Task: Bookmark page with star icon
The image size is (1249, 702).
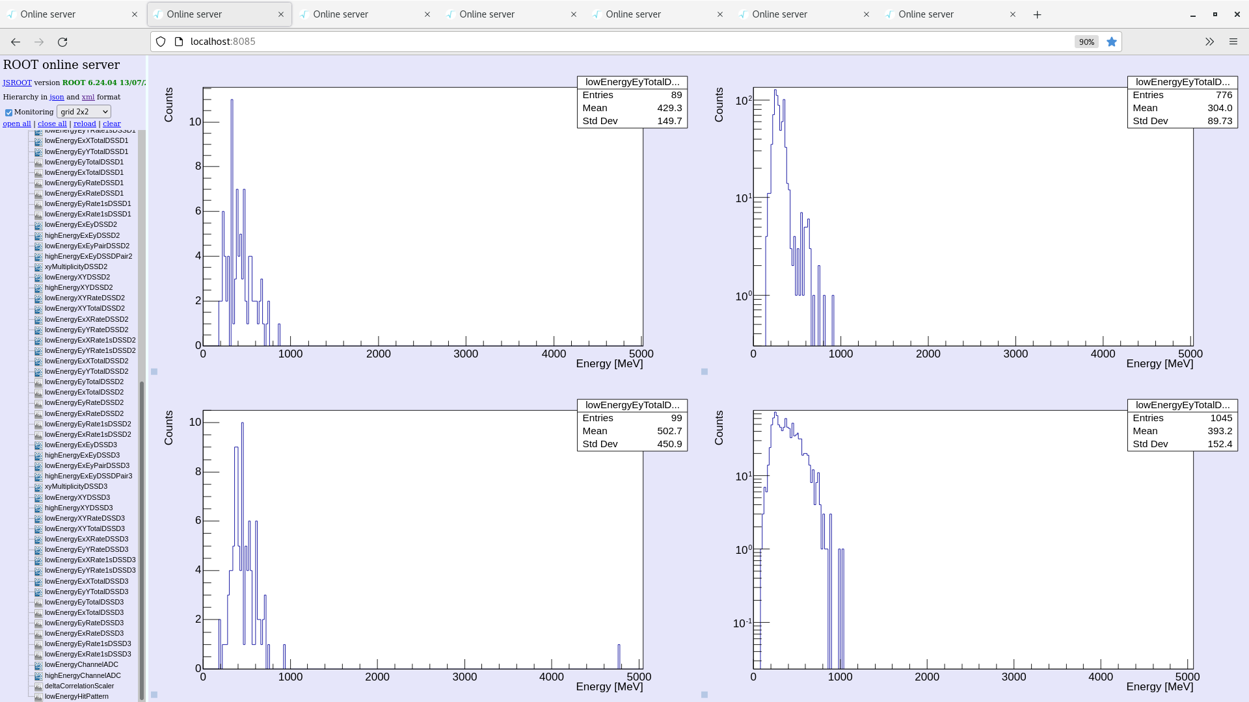Action: [x=1112, y=42]
